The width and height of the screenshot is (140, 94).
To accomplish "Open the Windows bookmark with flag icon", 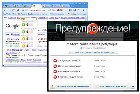I will tap(22, 14).
